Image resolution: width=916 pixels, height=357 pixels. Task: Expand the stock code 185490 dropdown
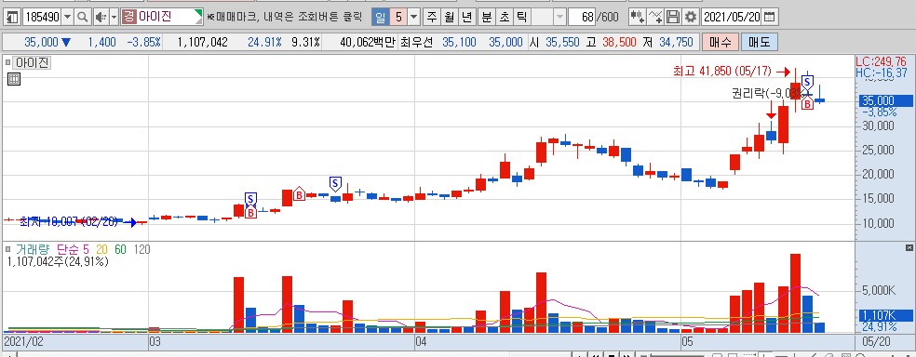67,17
